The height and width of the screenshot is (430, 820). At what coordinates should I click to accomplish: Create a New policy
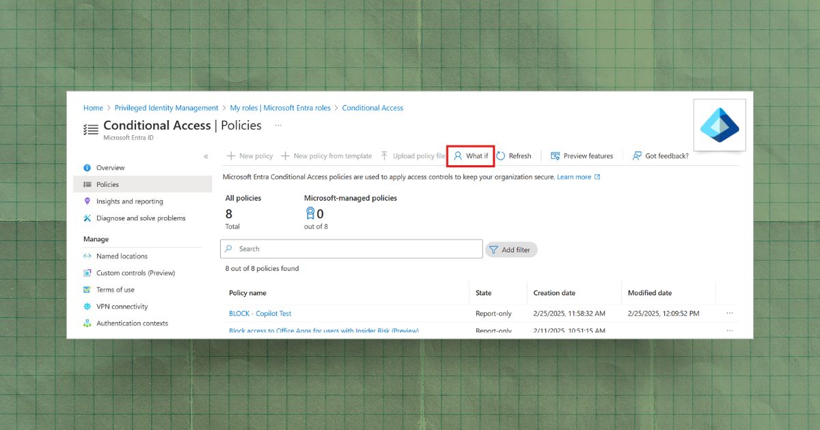click(x=249, y=156)
